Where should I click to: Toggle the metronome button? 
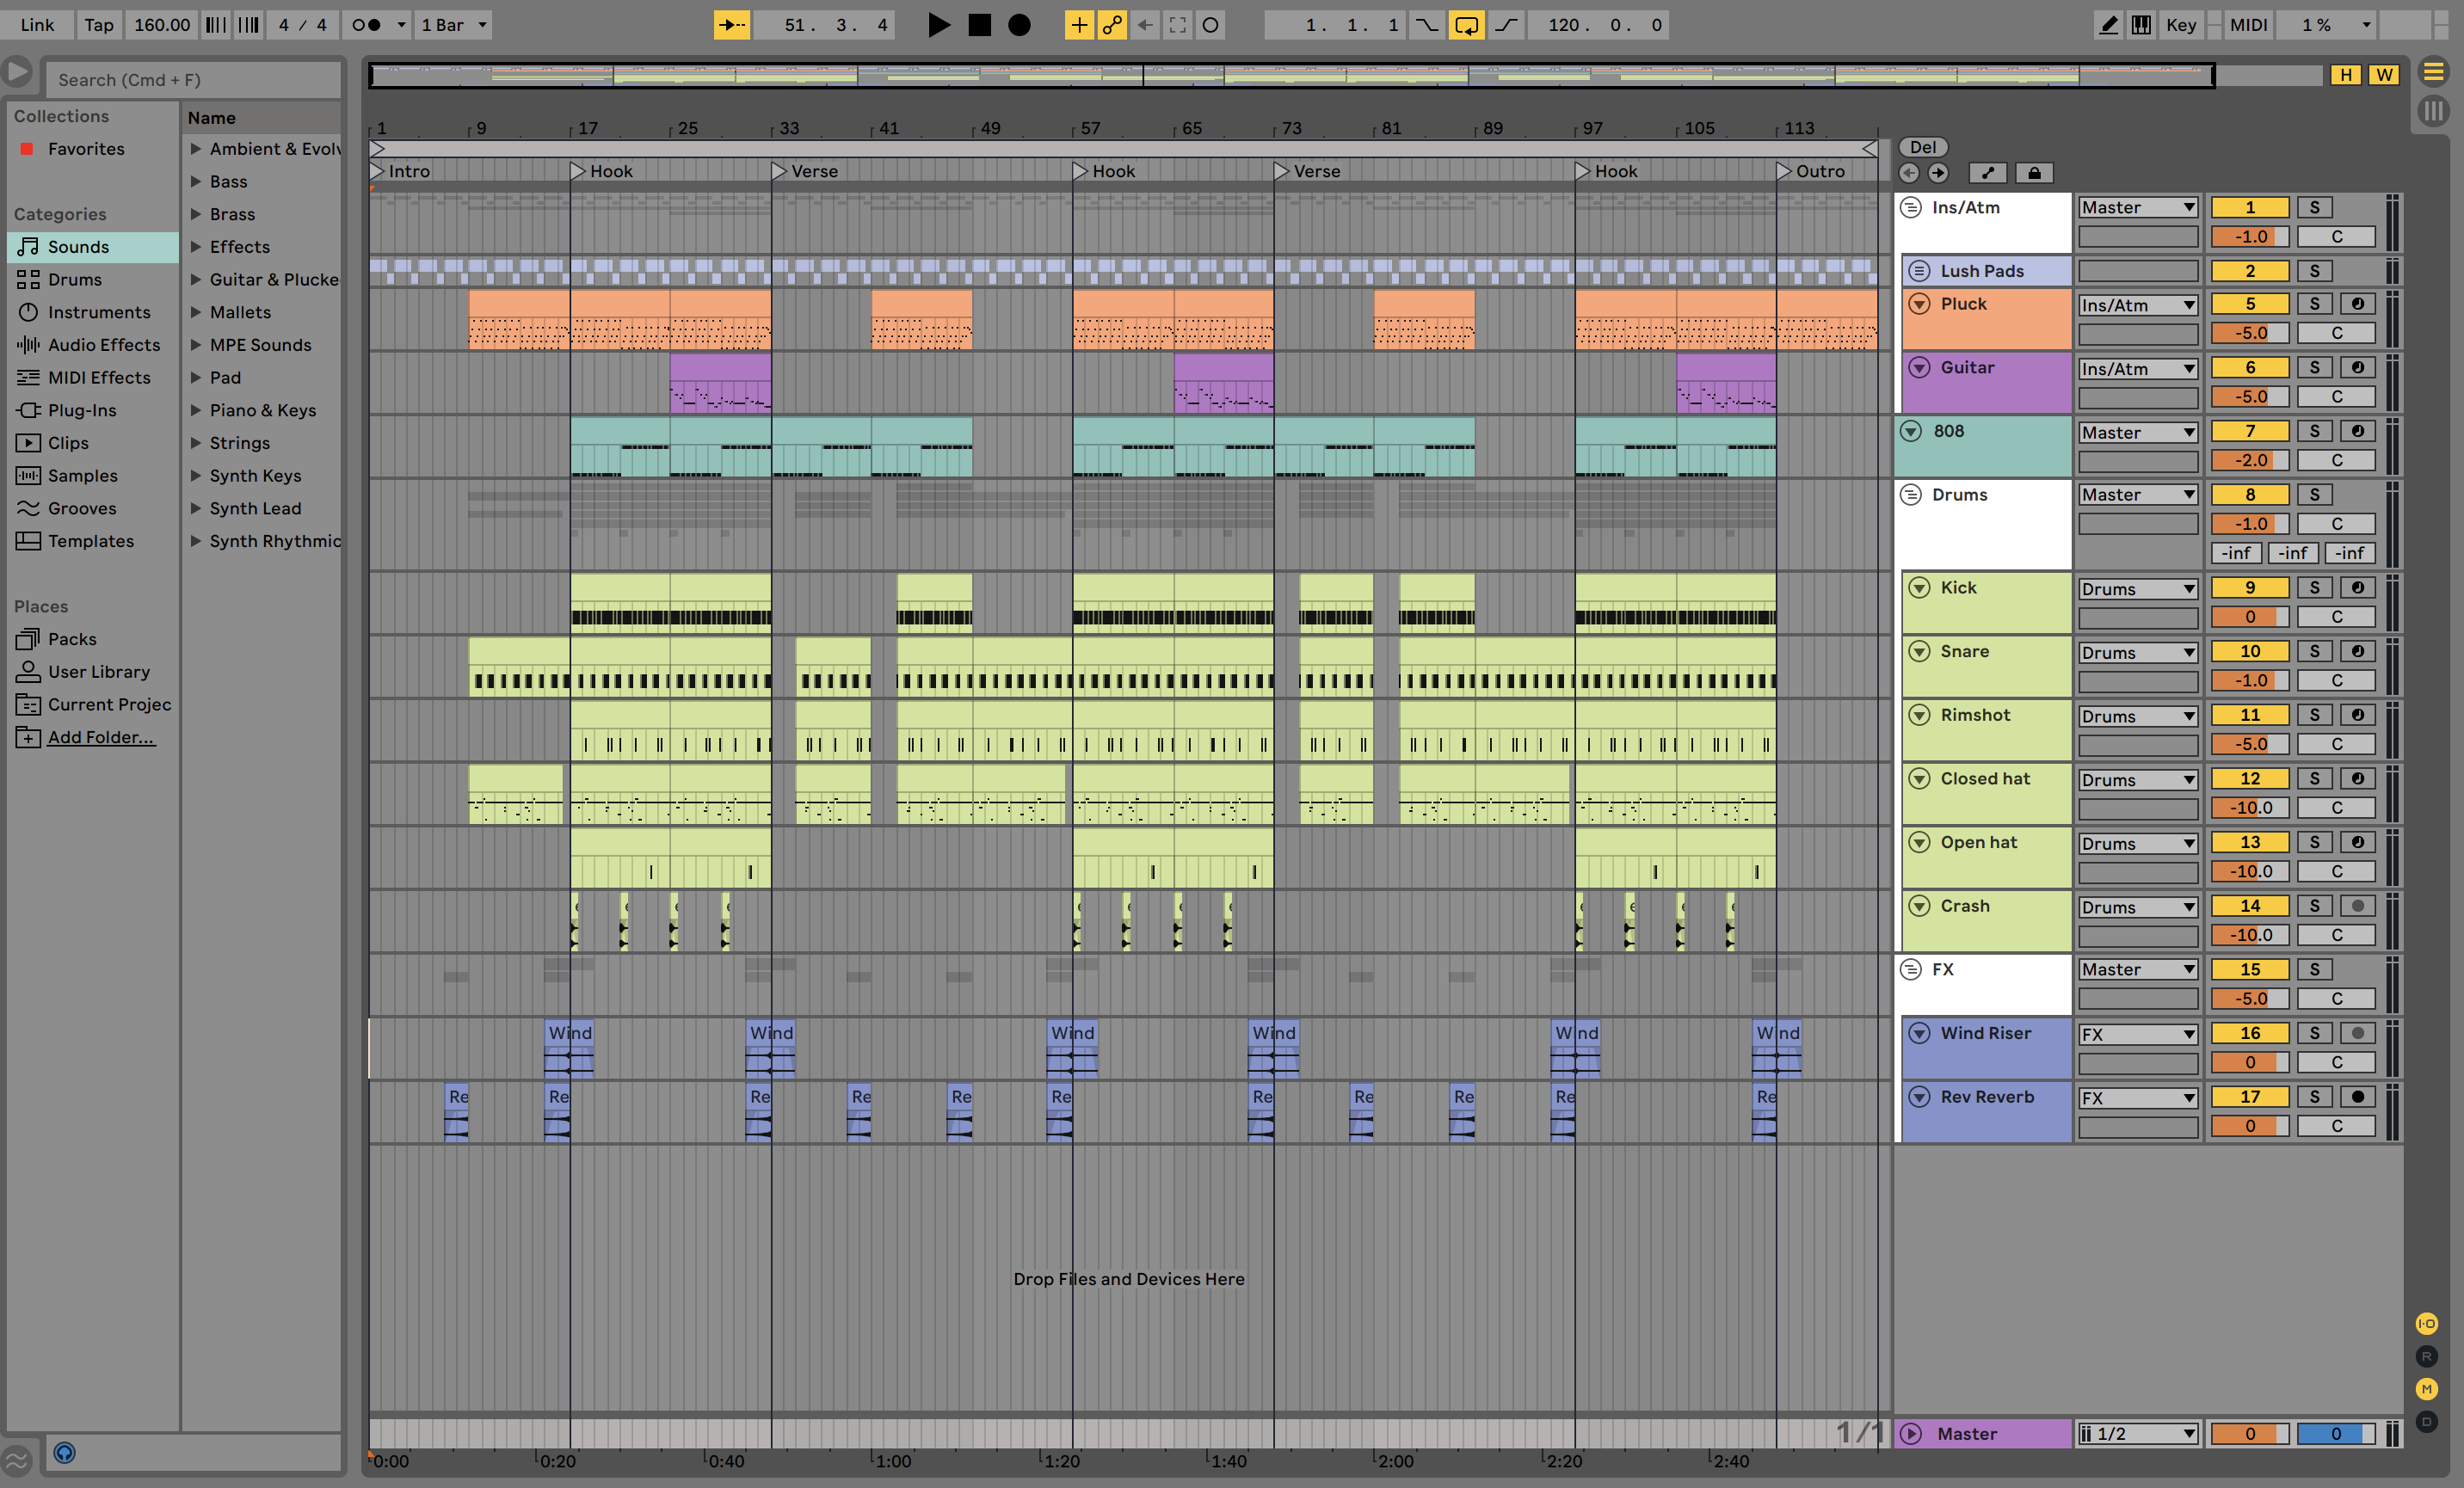pyautogui.click(x=367, y=25)
